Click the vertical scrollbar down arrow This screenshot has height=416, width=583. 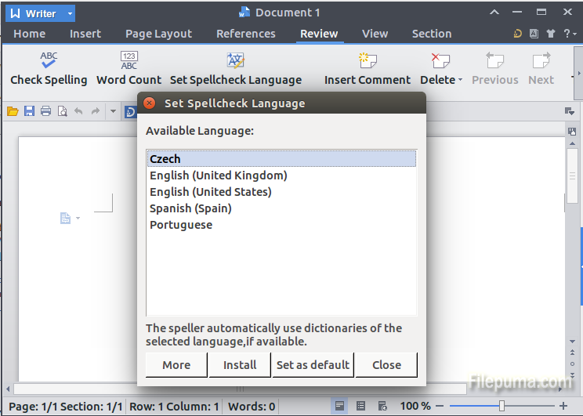click(x=572, y=342)
